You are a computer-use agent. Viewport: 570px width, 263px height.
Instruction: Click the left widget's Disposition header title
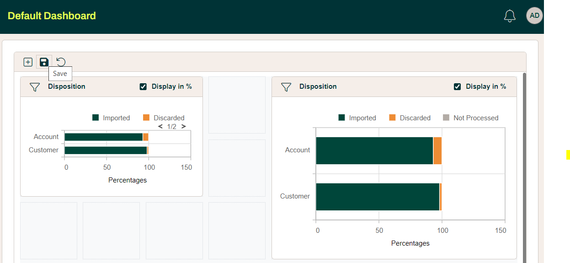pyautogui.click(x=67, y=86)
